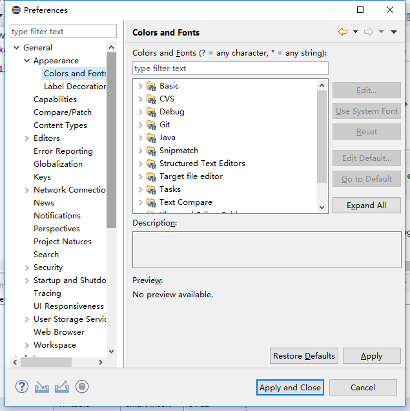Click the Eclipse icon in title bar

coord(16,10)
